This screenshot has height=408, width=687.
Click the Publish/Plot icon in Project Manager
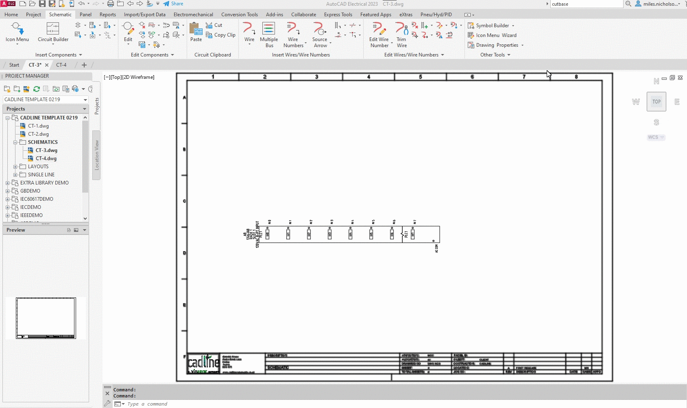tap(75, 89)
